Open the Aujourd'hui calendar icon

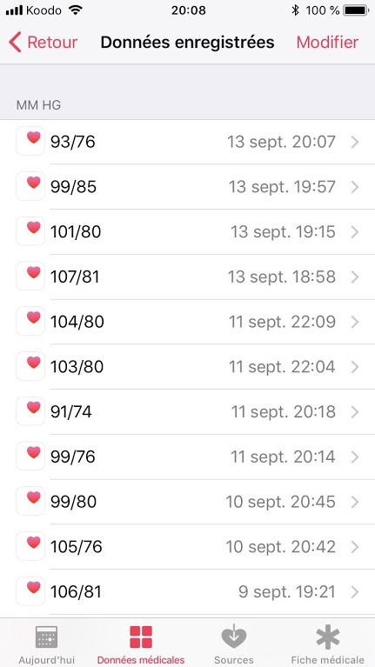tap(46, 637)
